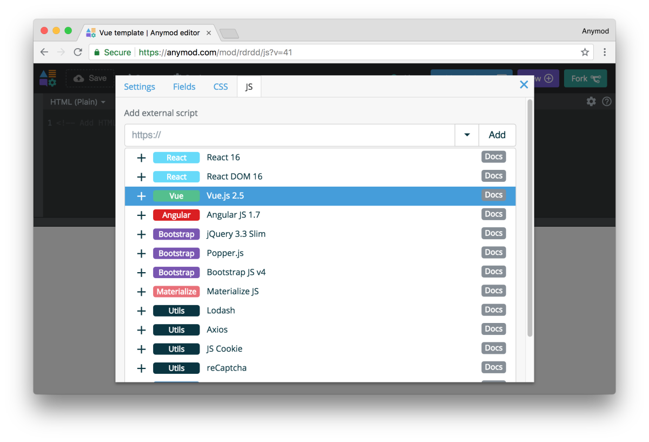Add Popper.js using its plus icon
The width and height of the screenshot is (649, 442).
tap(141, 253)
